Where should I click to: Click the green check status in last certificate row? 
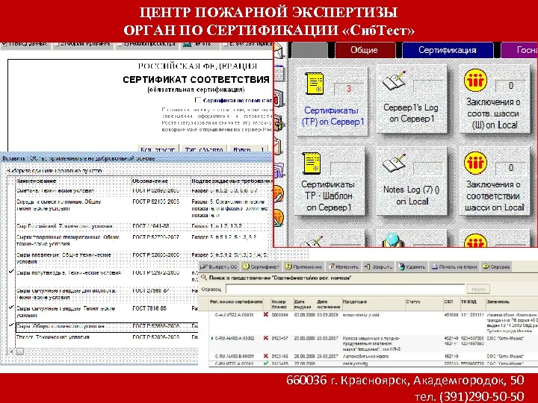pyautogui.click(x=265, y=363)
